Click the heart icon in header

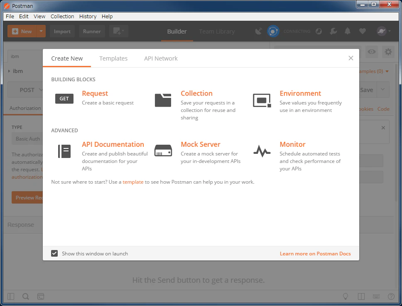coord(362,31)
